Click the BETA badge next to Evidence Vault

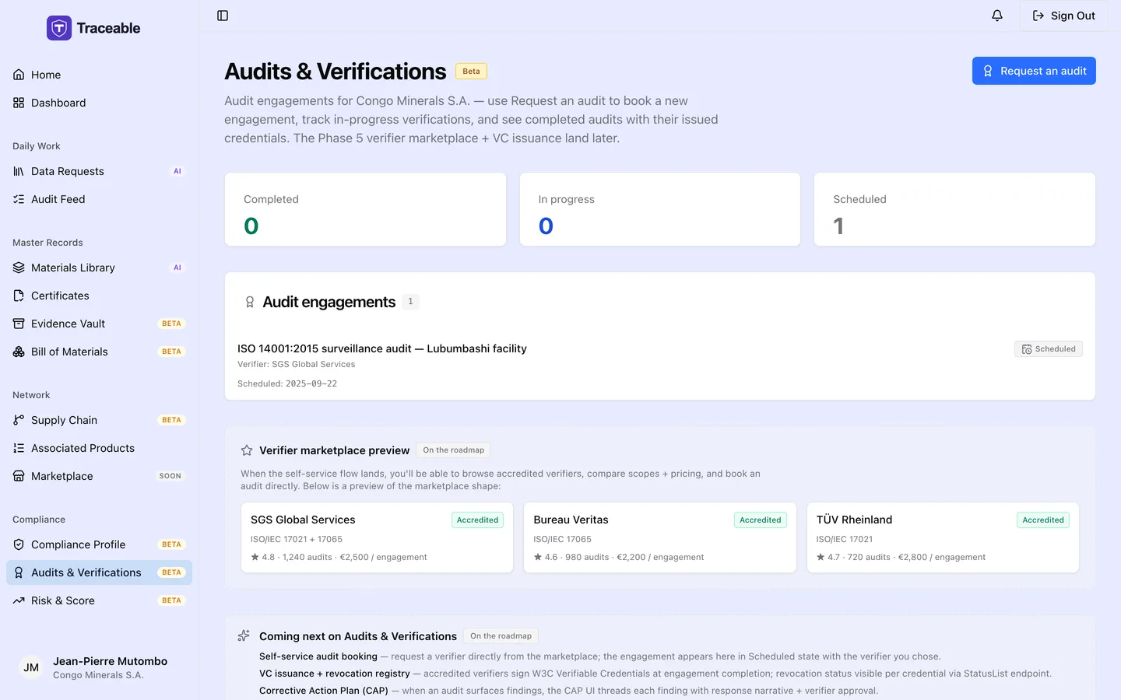point(171,324)
